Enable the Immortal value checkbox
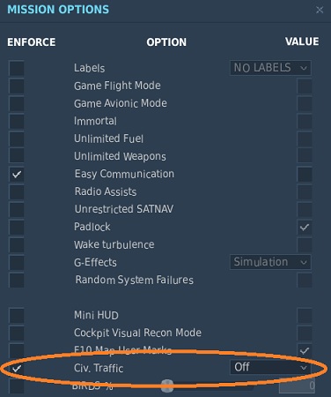The width and height of the screenshot is (331, 397). click(x=305, y=121)
